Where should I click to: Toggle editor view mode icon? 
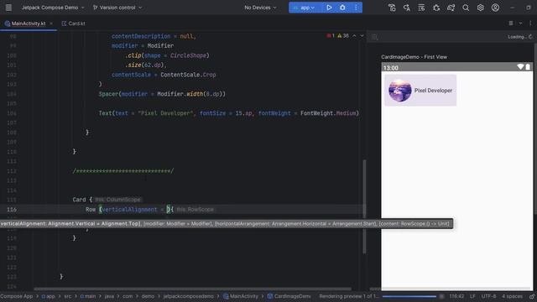pos(511,23)
